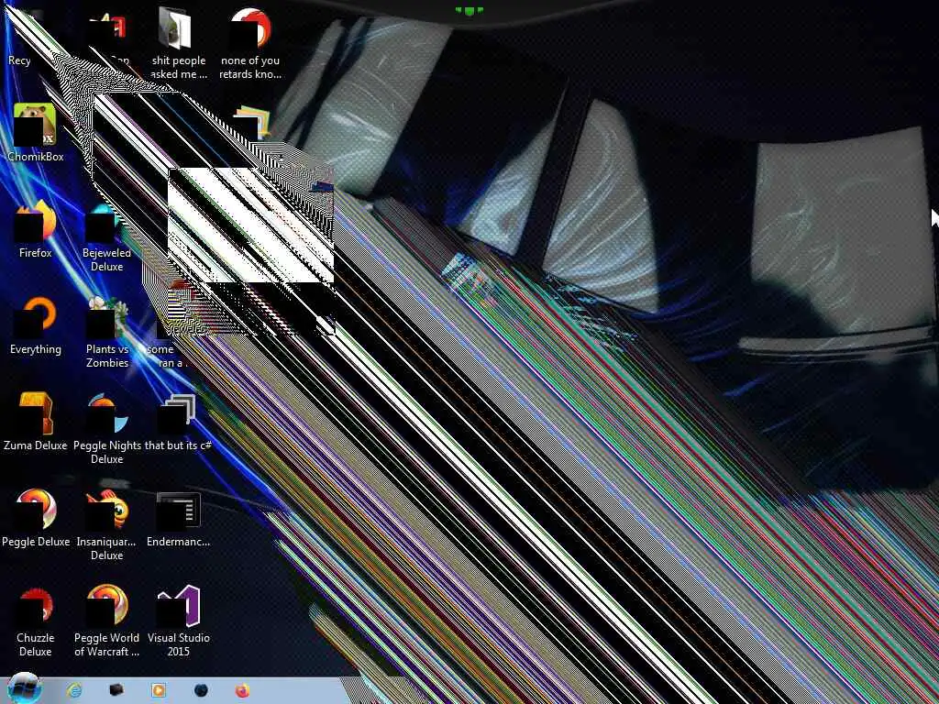Open Windows Start menu orb
939x704 pixels.
pyautogui.click(x=24, y=688)
